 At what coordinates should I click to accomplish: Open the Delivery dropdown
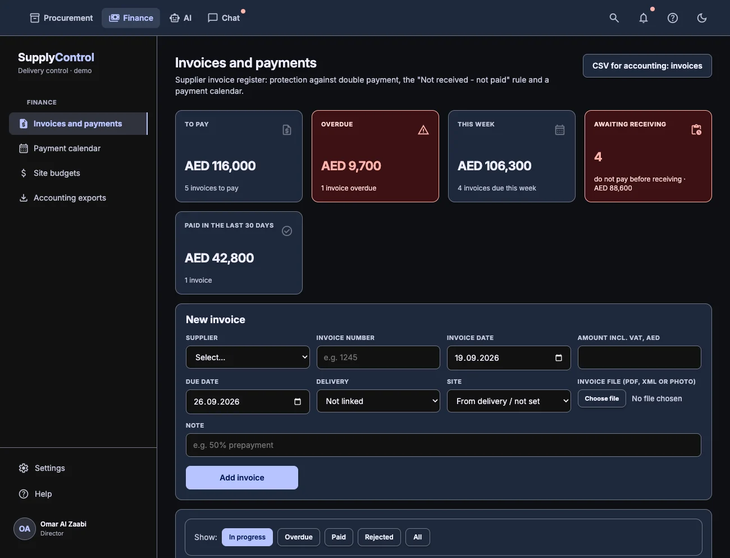click(378, 401)
